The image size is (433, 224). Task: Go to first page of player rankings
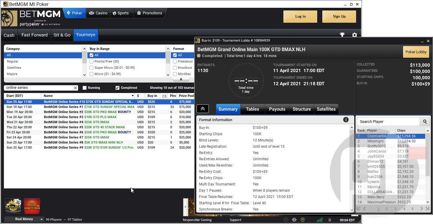point(358,209)
